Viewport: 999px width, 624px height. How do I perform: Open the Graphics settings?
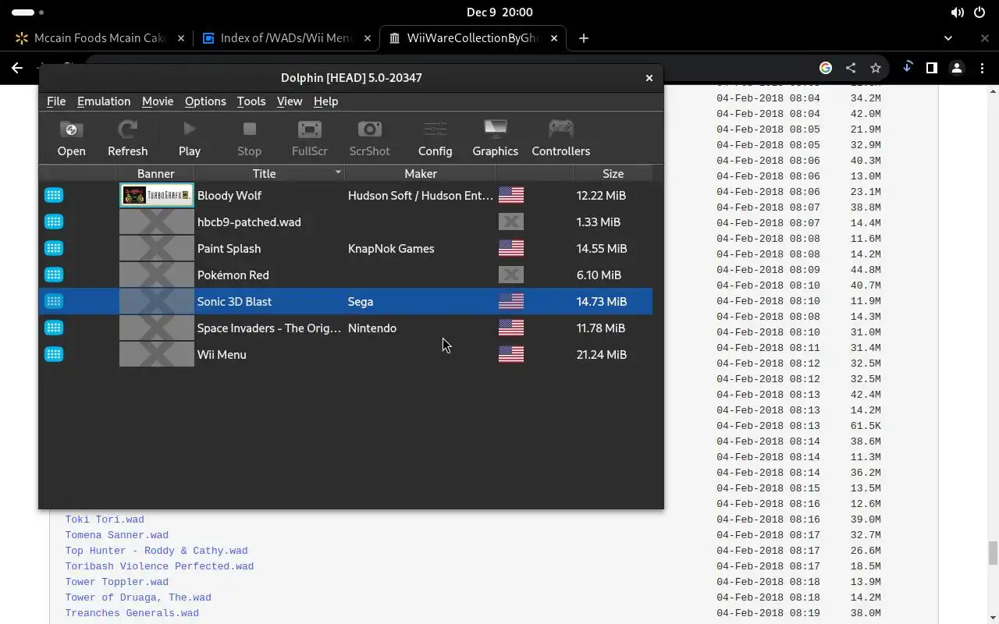coord(495,139)
